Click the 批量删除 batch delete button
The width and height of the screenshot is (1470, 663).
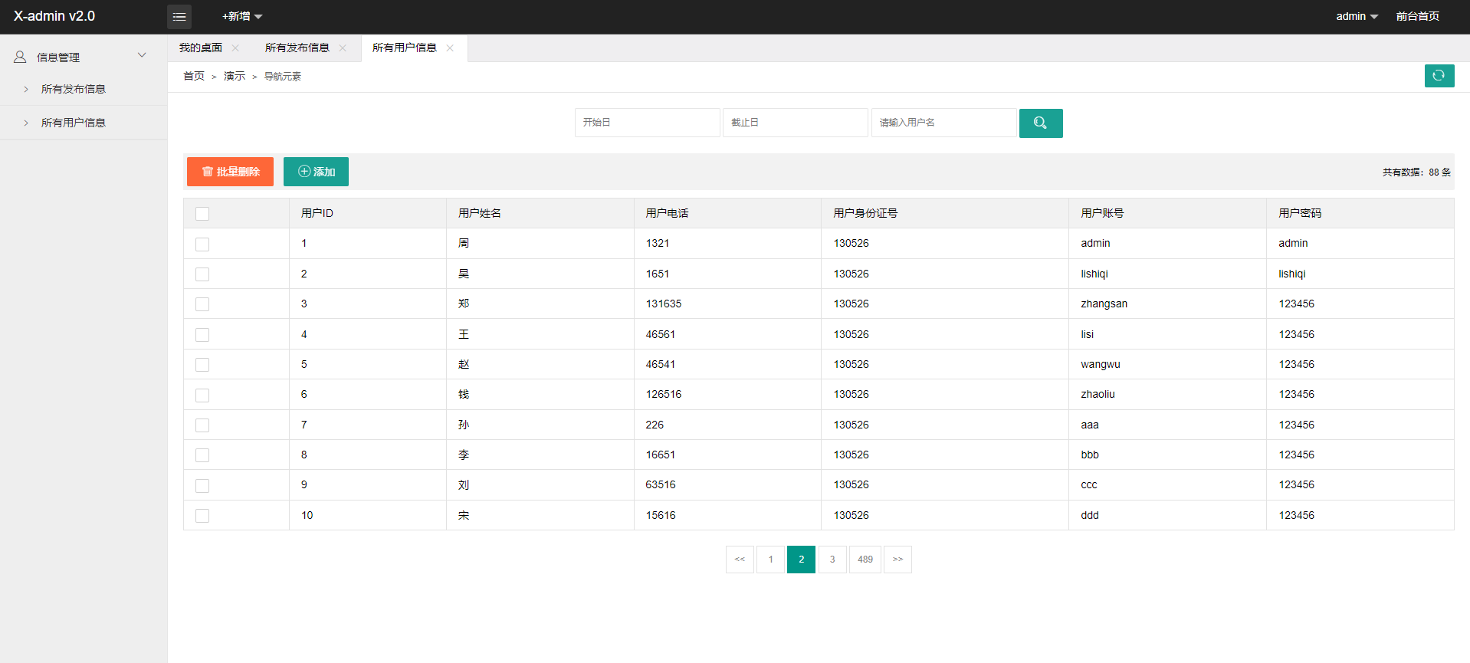click(230, 172)
